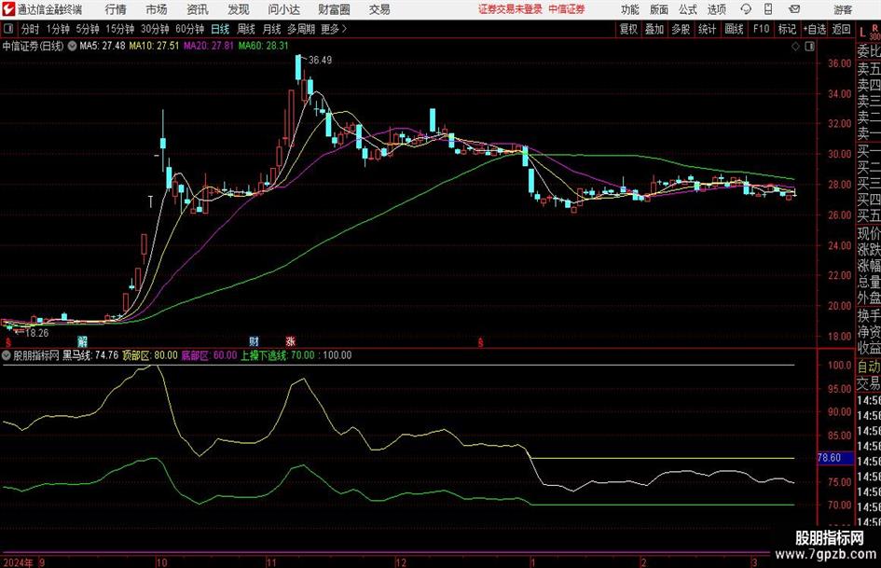Click the MA5: 27.48 value label
This screenshot has width=881, height=568.
coord(103,46)
